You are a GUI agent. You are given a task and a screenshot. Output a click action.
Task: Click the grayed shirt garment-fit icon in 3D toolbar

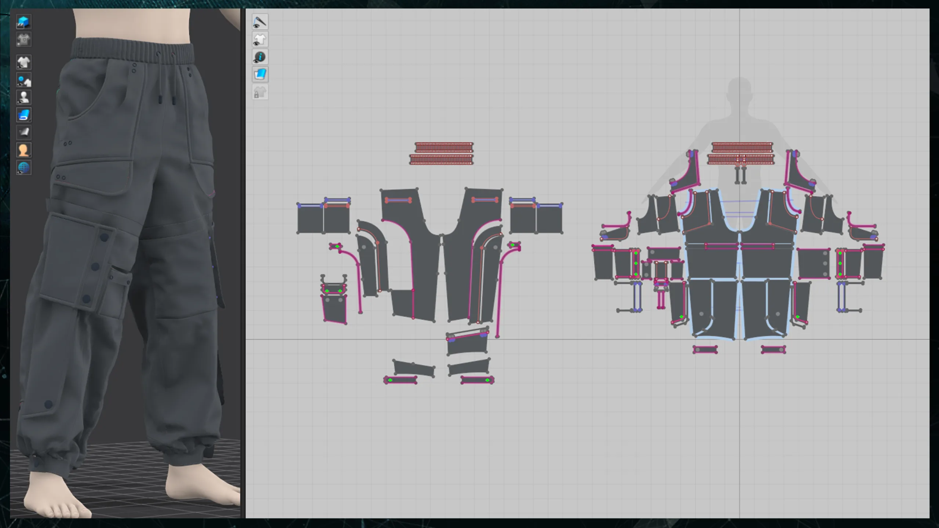24,40
